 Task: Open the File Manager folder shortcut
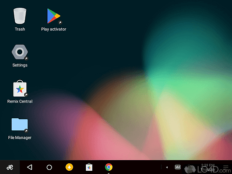pyautogui.click(x=20, y=125)
